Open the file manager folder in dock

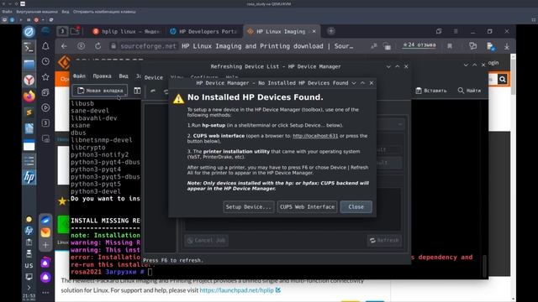pyautogui.click(x=29, y=64)
